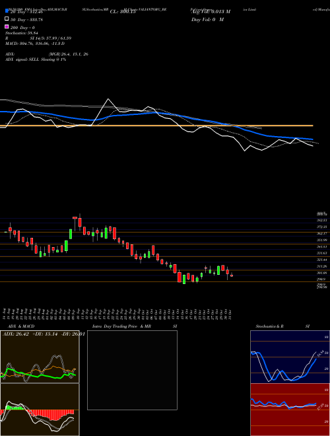Open the MACD histogram chart panel

click(x=40, y=410)
